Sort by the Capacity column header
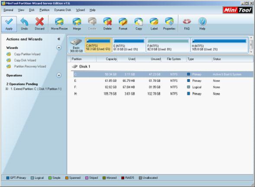Screen dimensions: 255x187 click(x=107, y=59)
